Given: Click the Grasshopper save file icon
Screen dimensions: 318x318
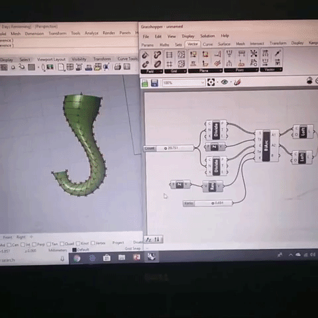Looking at the screenshot, I should tap(154, 83).
